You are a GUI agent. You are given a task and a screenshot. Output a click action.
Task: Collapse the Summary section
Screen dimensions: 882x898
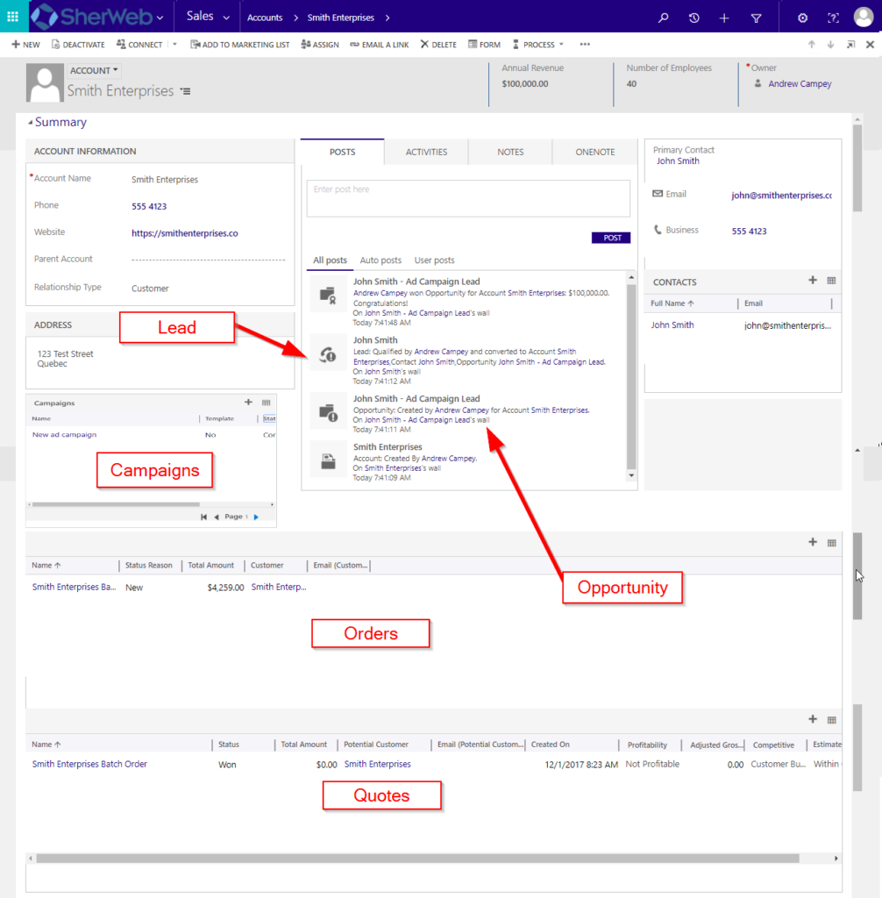(x=31, y=123)
